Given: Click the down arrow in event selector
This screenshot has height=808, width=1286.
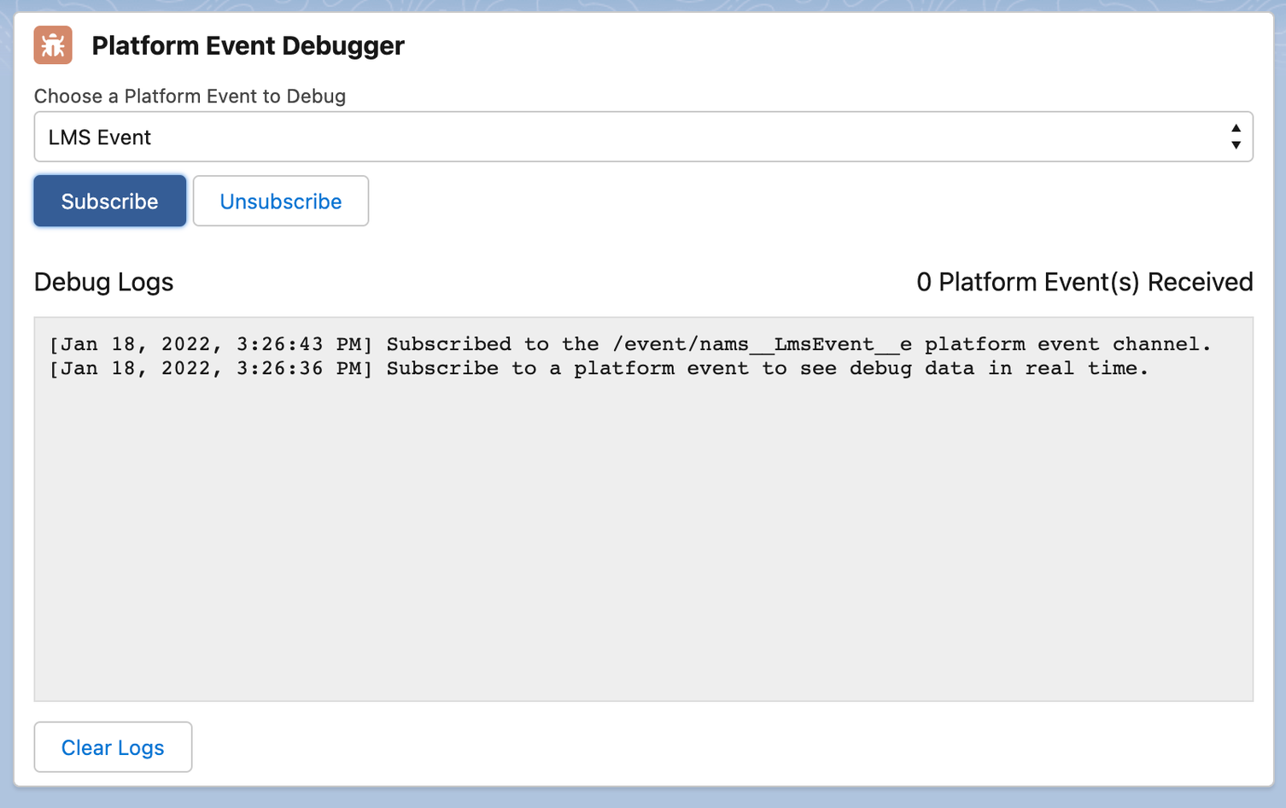Looking at the screenshot, I should (1235, 145).
